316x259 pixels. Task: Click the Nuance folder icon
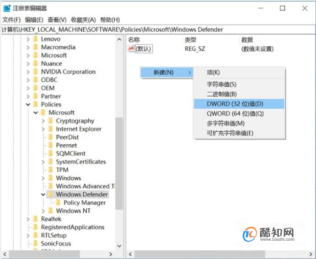36,63
